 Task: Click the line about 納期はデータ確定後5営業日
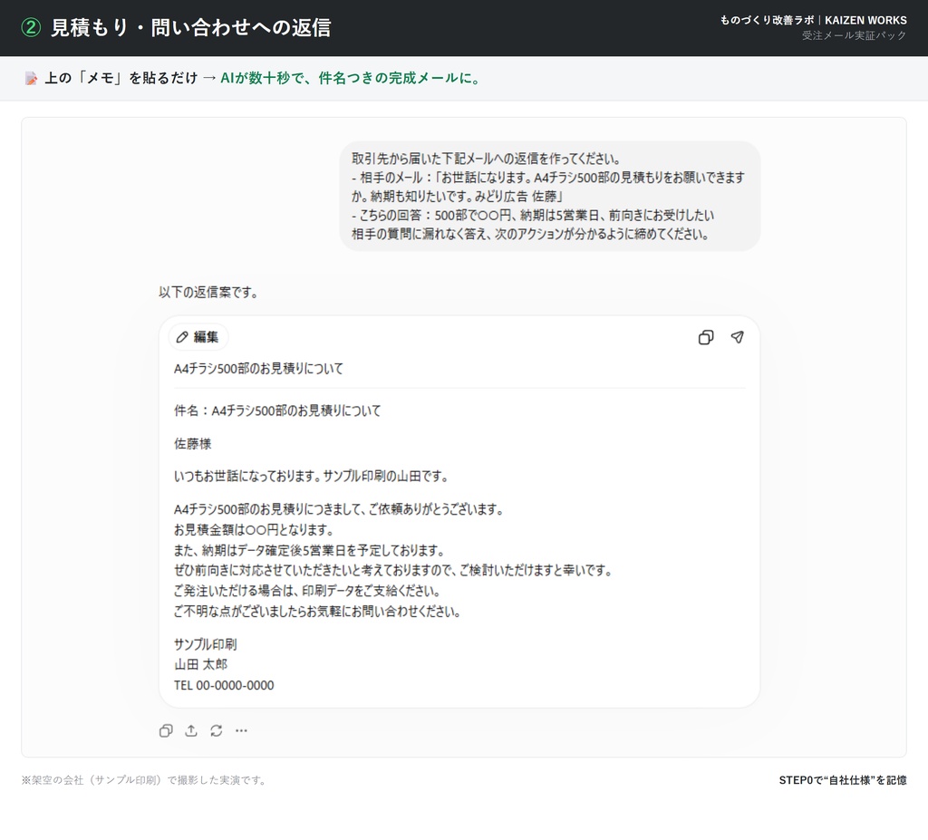click(x=310, y=550)
